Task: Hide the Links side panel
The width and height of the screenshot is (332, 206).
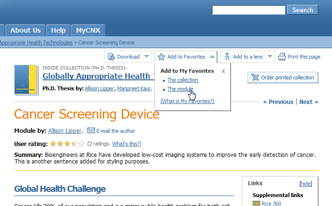Action: [x=306, y=184]
